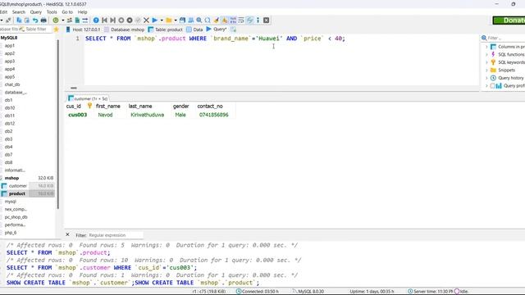Image resolution: width=525 pixels, height=295 pixels.
Task: Open the Search menu
Action: (19, 12)
